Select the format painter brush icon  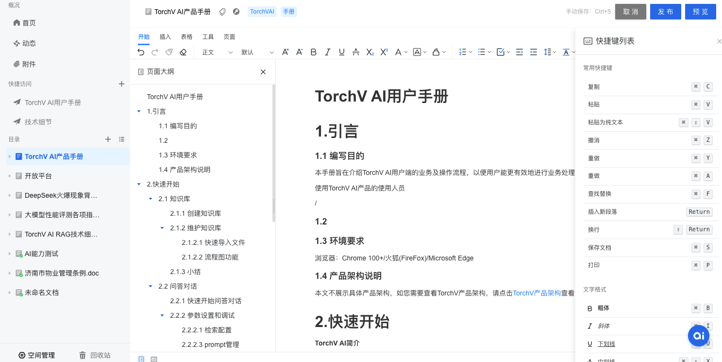[169, 52]
